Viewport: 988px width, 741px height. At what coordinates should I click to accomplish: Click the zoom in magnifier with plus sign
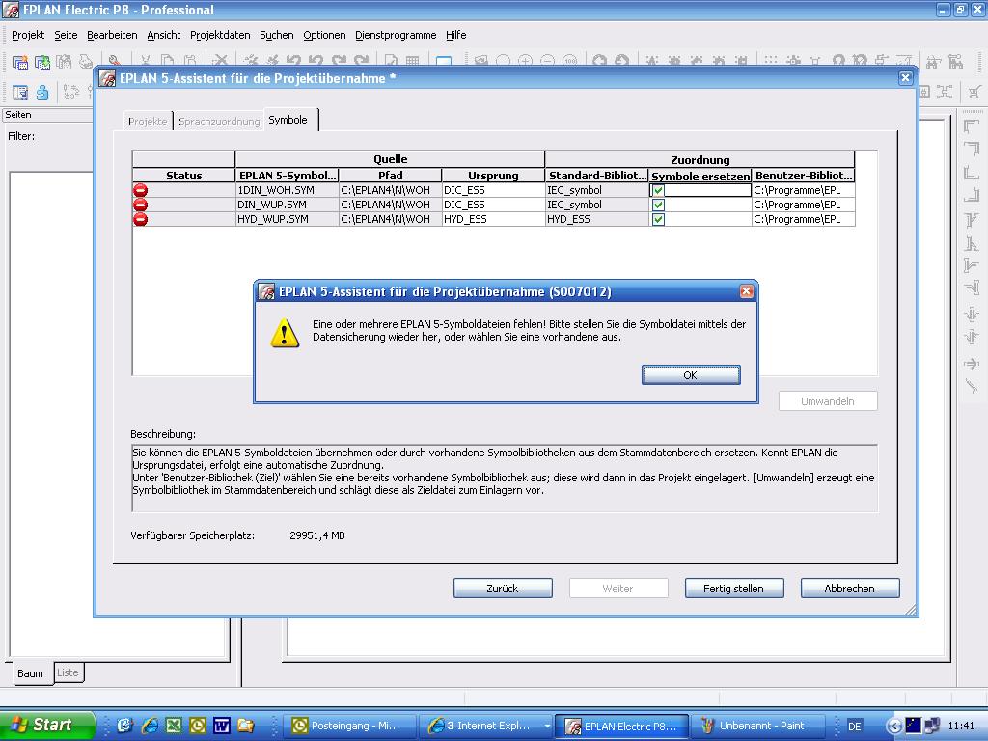tap(525, 61)
